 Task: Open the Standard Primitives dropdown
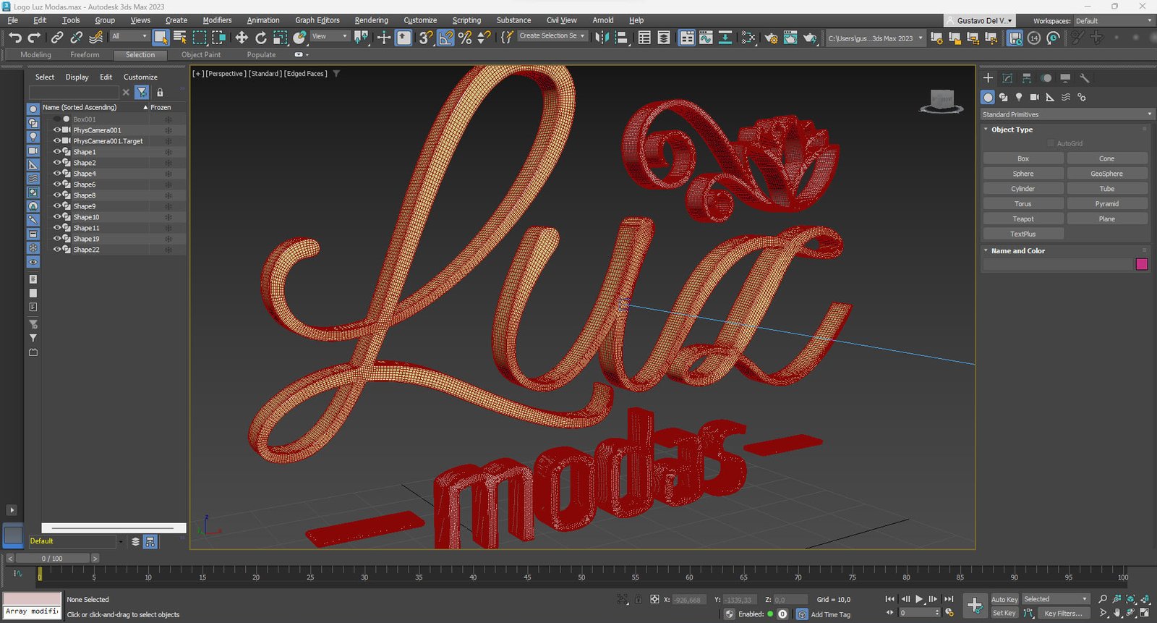click(x=1067, y=114)
